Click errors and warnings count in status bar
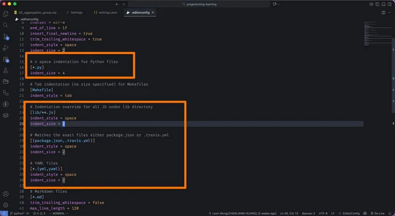The height and width of the screenshot is (216, 395). [x=39, y=213]
